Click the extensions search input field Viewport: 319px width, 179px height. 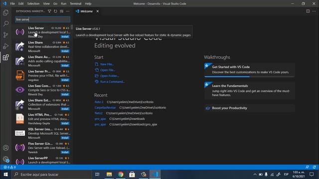[x=42, y=19]
